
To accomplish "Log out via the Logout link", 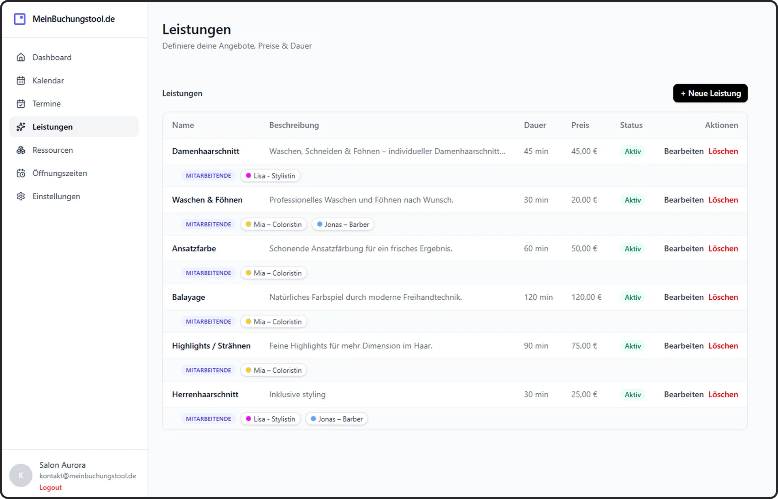I will point(50,488).
